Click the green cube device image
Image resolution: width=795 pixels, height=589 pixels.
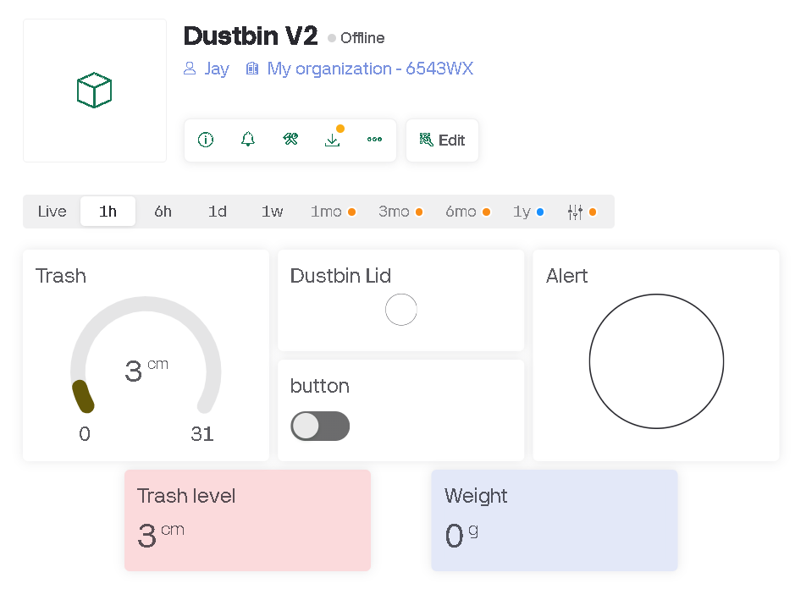tap(95, 91)
